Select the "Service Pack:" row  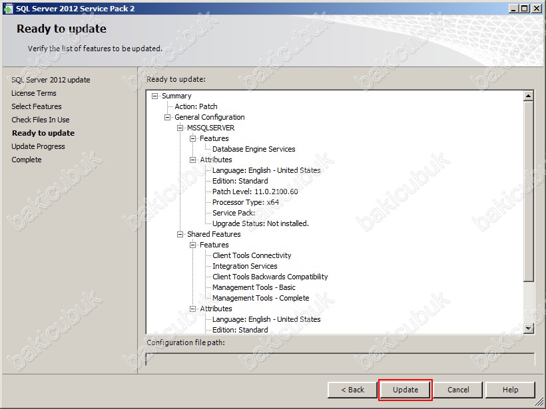[x=234, y=213]
